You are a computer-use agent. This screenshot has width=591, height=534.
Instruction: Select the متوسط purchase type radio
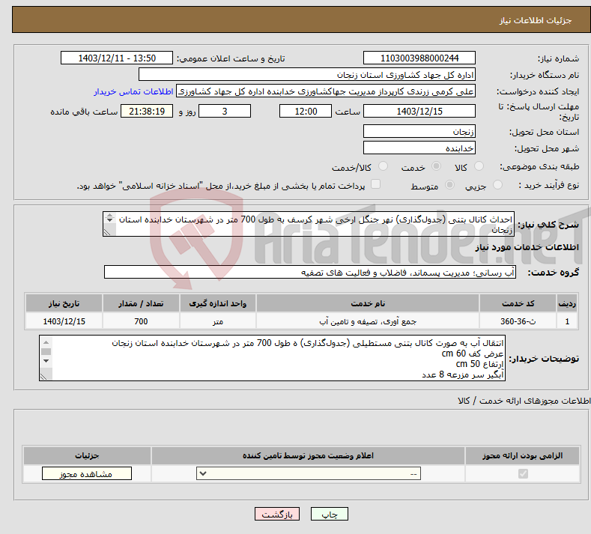point(449,185)
